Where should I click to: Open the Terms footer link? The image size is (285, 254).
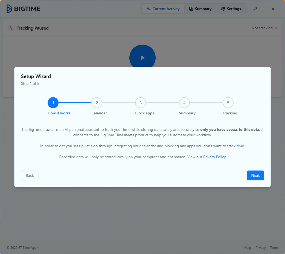[274, 248]
